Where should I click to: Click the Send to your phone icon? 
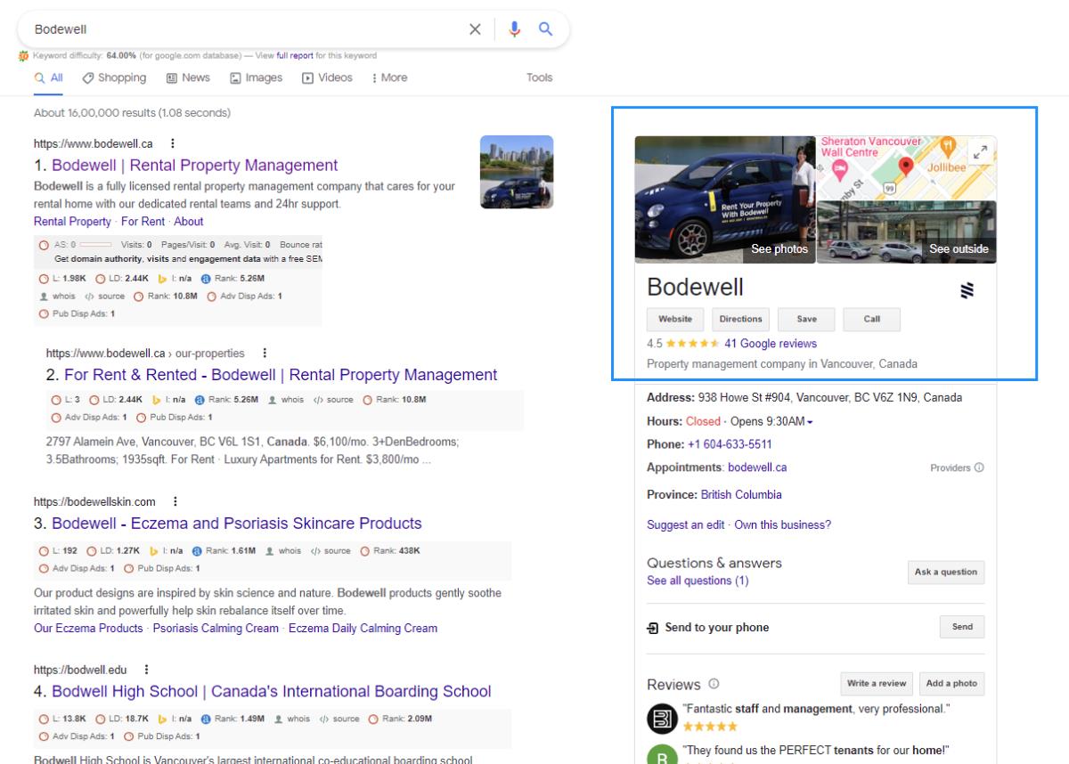coord(653,628)
